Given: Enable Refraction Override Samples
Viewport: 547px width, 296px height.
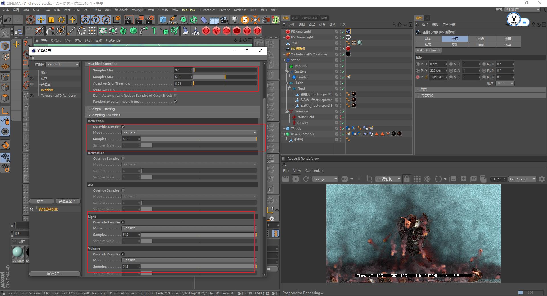Looking at the screenshot, I should coord(123,159).
